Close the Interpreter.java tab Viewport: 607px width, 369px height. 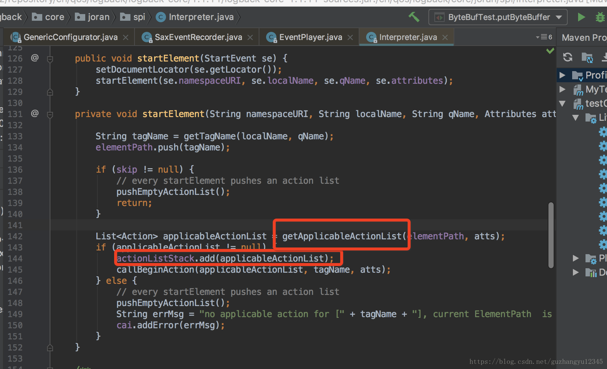pos(445,37)
